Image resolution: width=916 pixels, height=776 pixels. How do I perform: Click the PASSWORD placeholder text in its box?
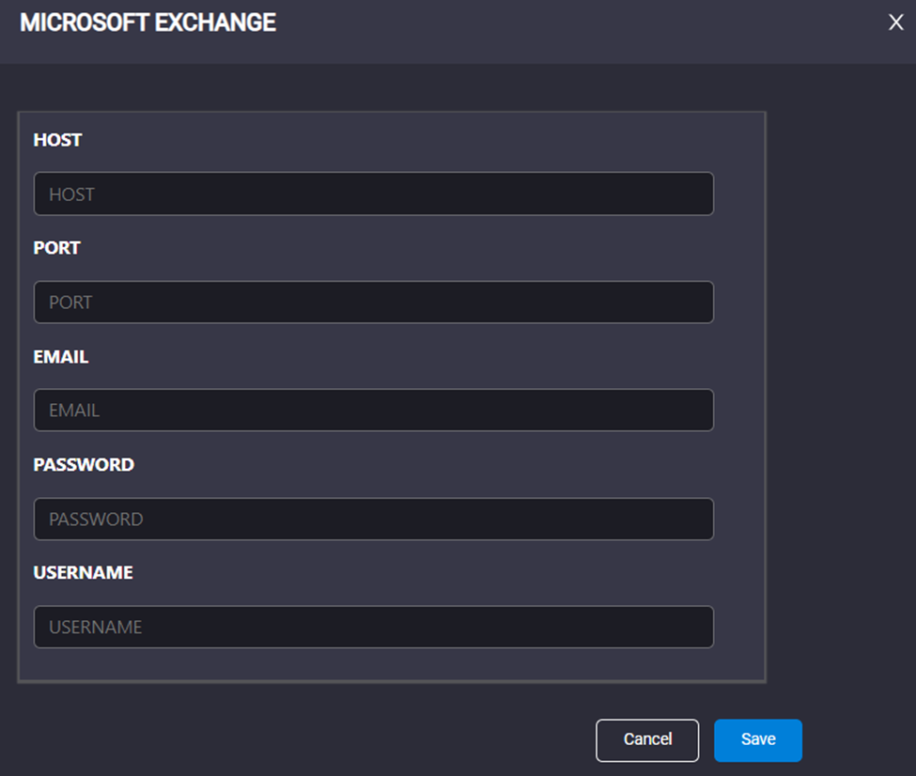pyautogui.click(x=96, y=519)
